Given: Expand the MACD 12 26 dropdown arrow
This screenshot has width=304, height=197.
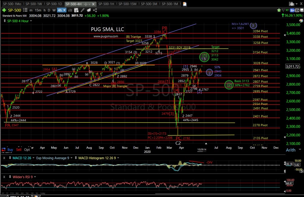Looking at the screenshot, I should (x=34, y=158).
